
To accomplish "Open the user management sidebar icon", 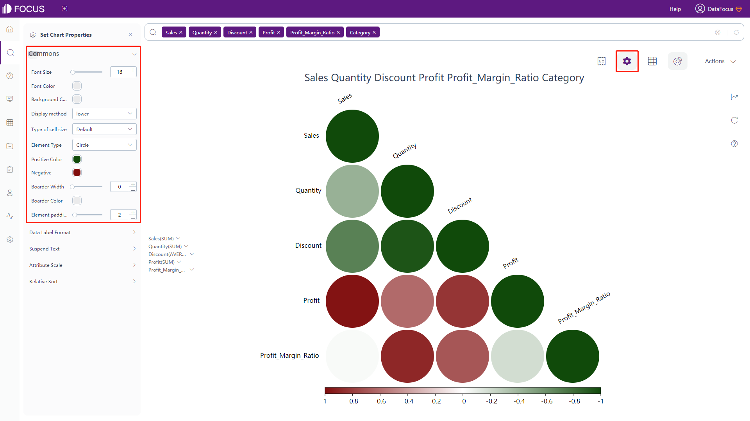I will (10, 193).
